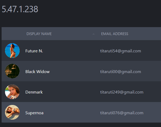Click the empty header cell above the avatars
This screenshot has height=127, width=161.
(12, 34)
